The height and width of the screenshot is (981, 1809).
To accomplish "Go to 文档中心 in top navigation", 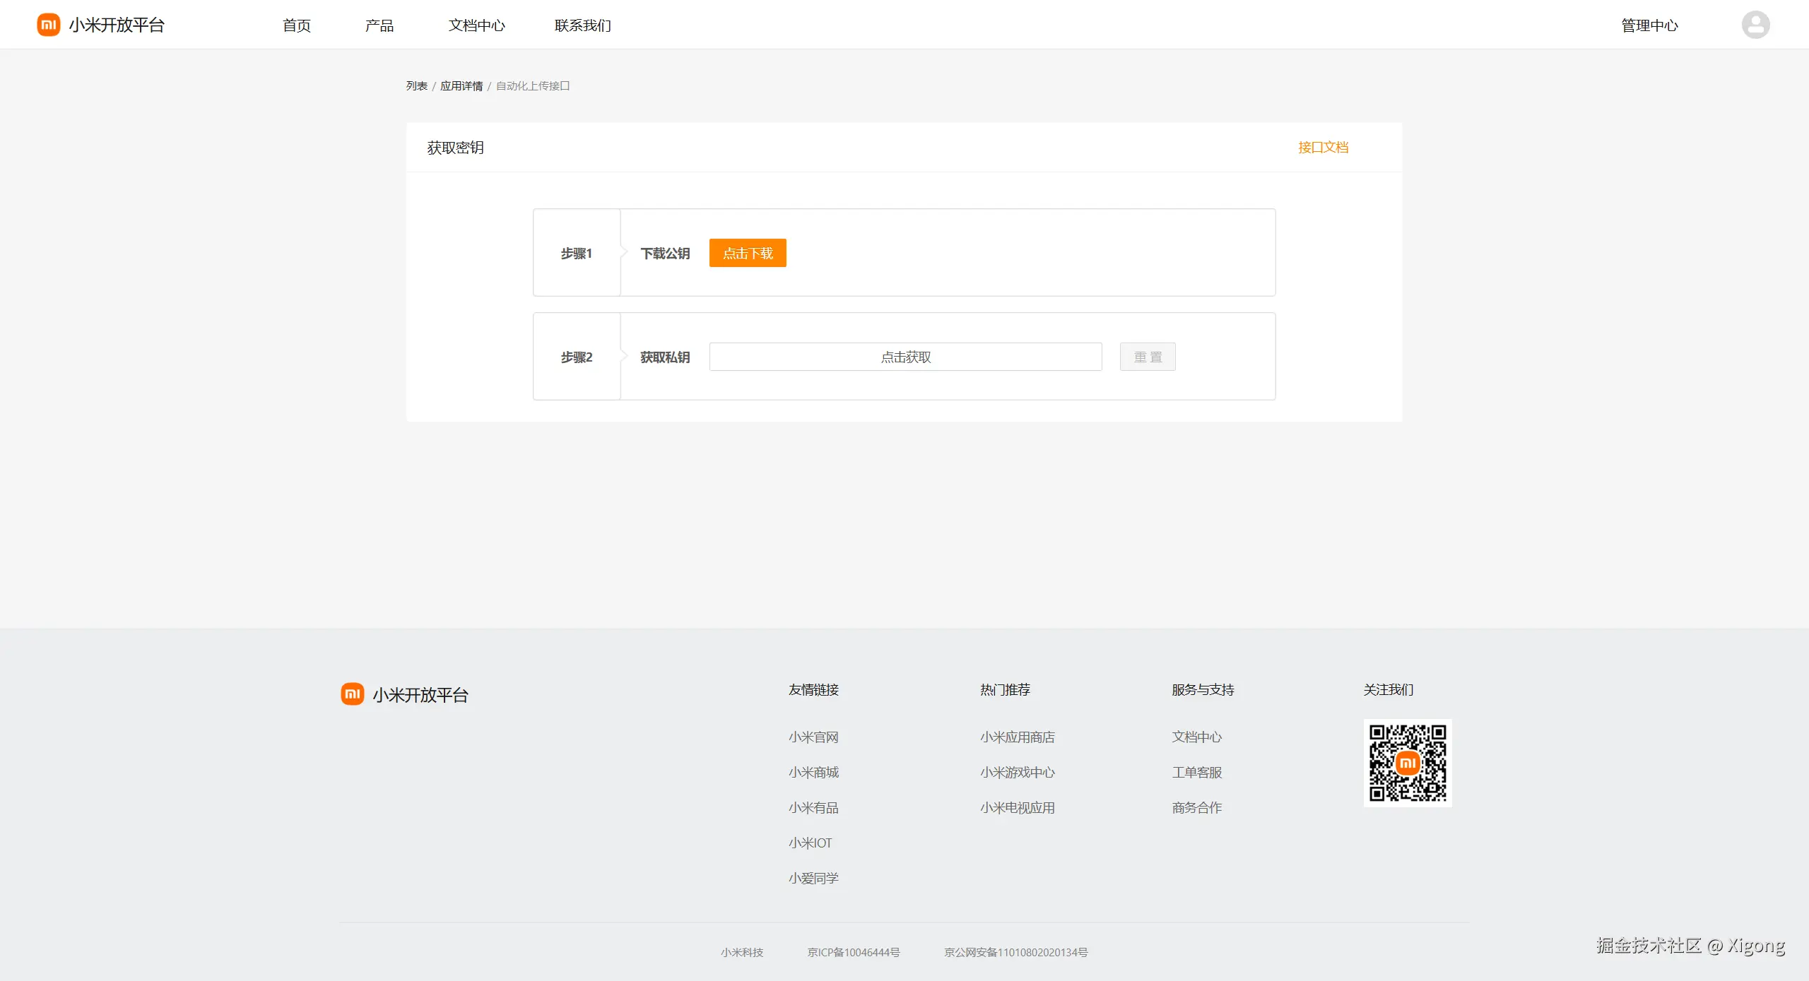I will (x=477, y=25).
